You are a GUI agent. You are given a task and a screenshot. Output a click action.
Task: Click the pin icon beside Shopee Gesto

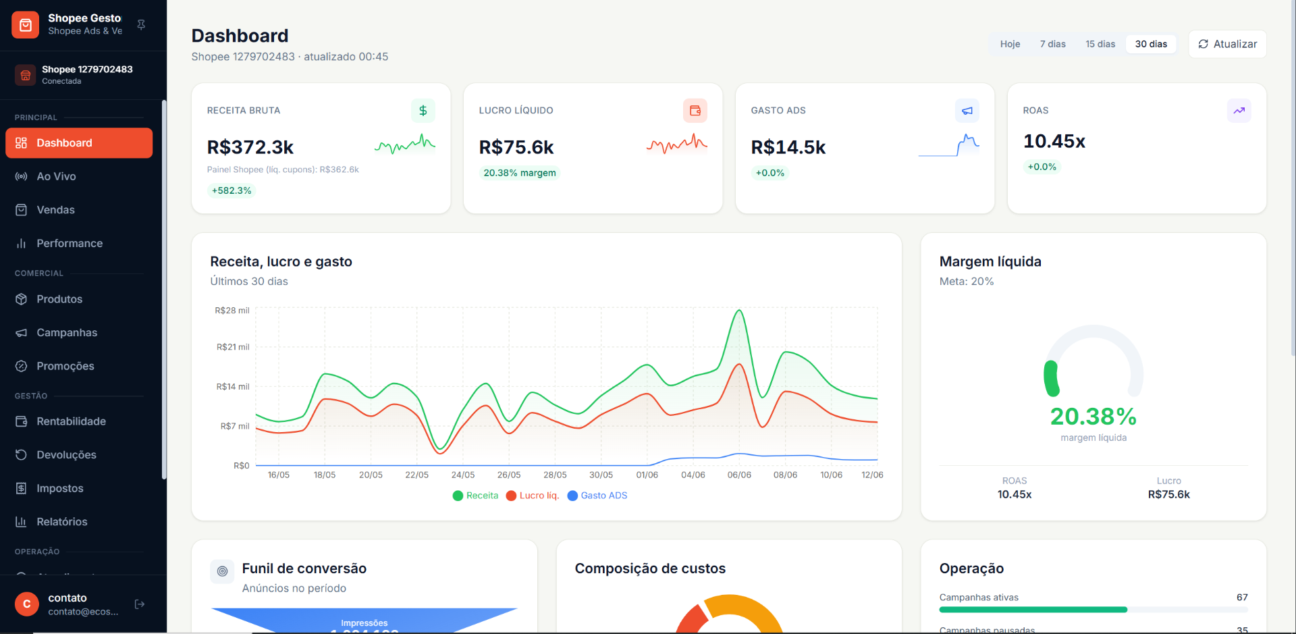(141, 24)
